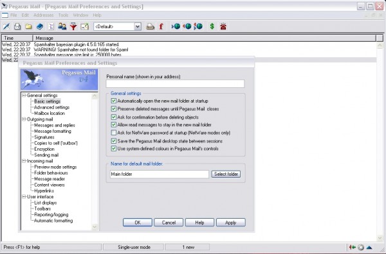
Task: Collapse the Incoming mail tree node
Action: tap(24, 161)
